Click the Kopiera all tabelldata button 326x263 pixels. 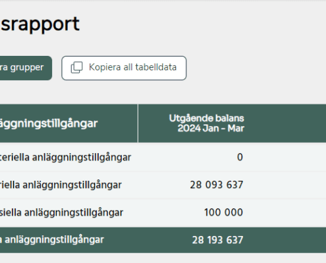(x=124, y=68)
